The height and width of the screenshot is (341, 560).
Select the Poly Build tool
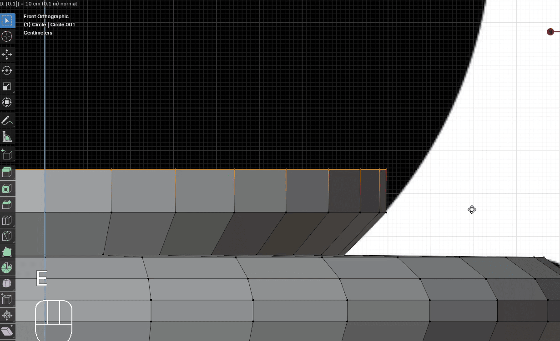pos(7,252)
